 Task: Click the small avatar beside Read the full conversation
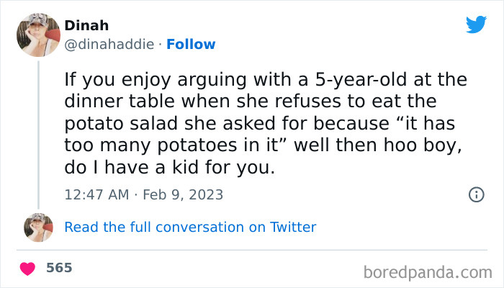pyautogui.click(x=38, y=228)
